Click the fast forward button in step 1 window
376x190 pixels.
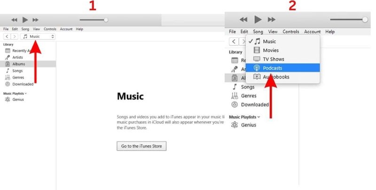36,20
